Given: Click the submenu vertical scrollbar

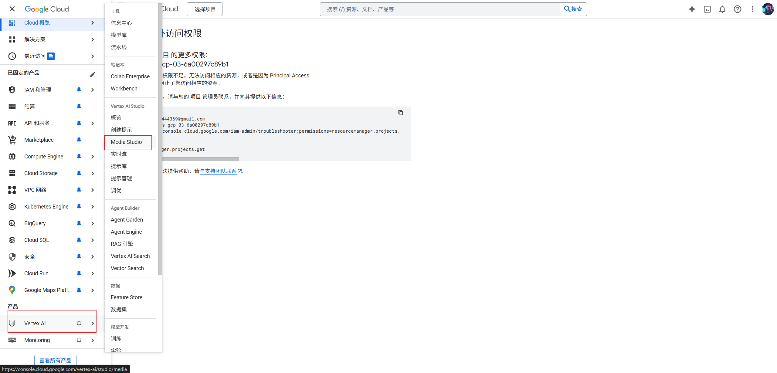Looking at the screenshot, I should point(160,139).
